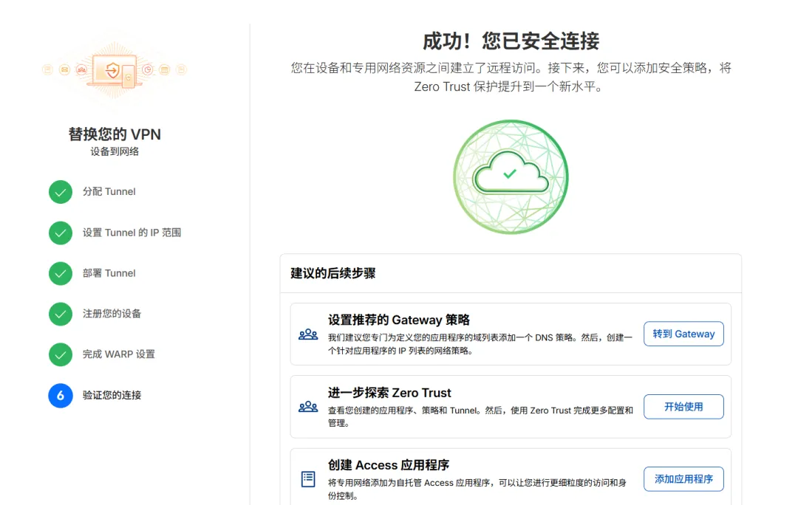The image size is (798, 505).
Task: Click the description text starting with 查看您创建的应用程序
Action: 480,416
